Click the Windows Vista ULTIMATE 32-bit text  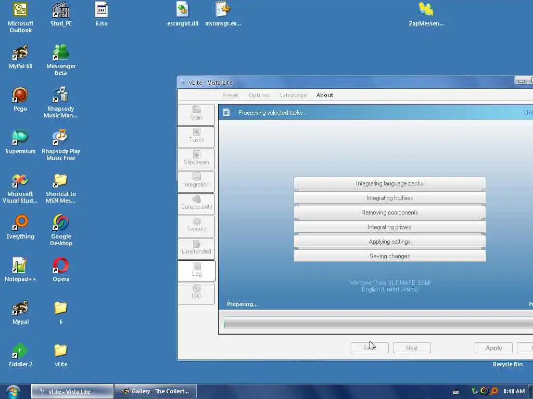click(389, 282)
